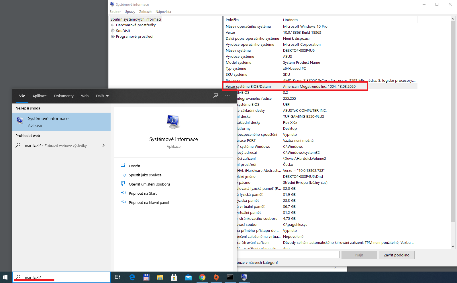The width and height of the screenshot is (457, 283).
Task: Open the Soubor menu
Action: click(x=115, y=12)
